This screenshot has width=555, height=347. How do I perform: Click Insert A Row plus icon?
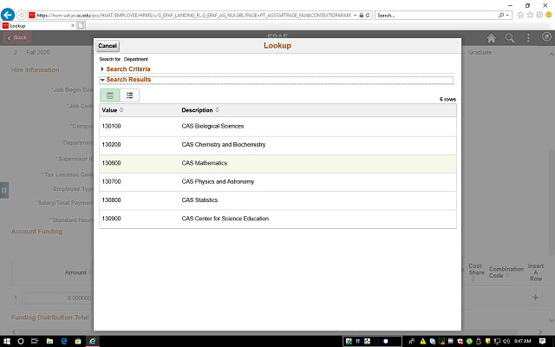pyautogui.click(x=536, y=298)
